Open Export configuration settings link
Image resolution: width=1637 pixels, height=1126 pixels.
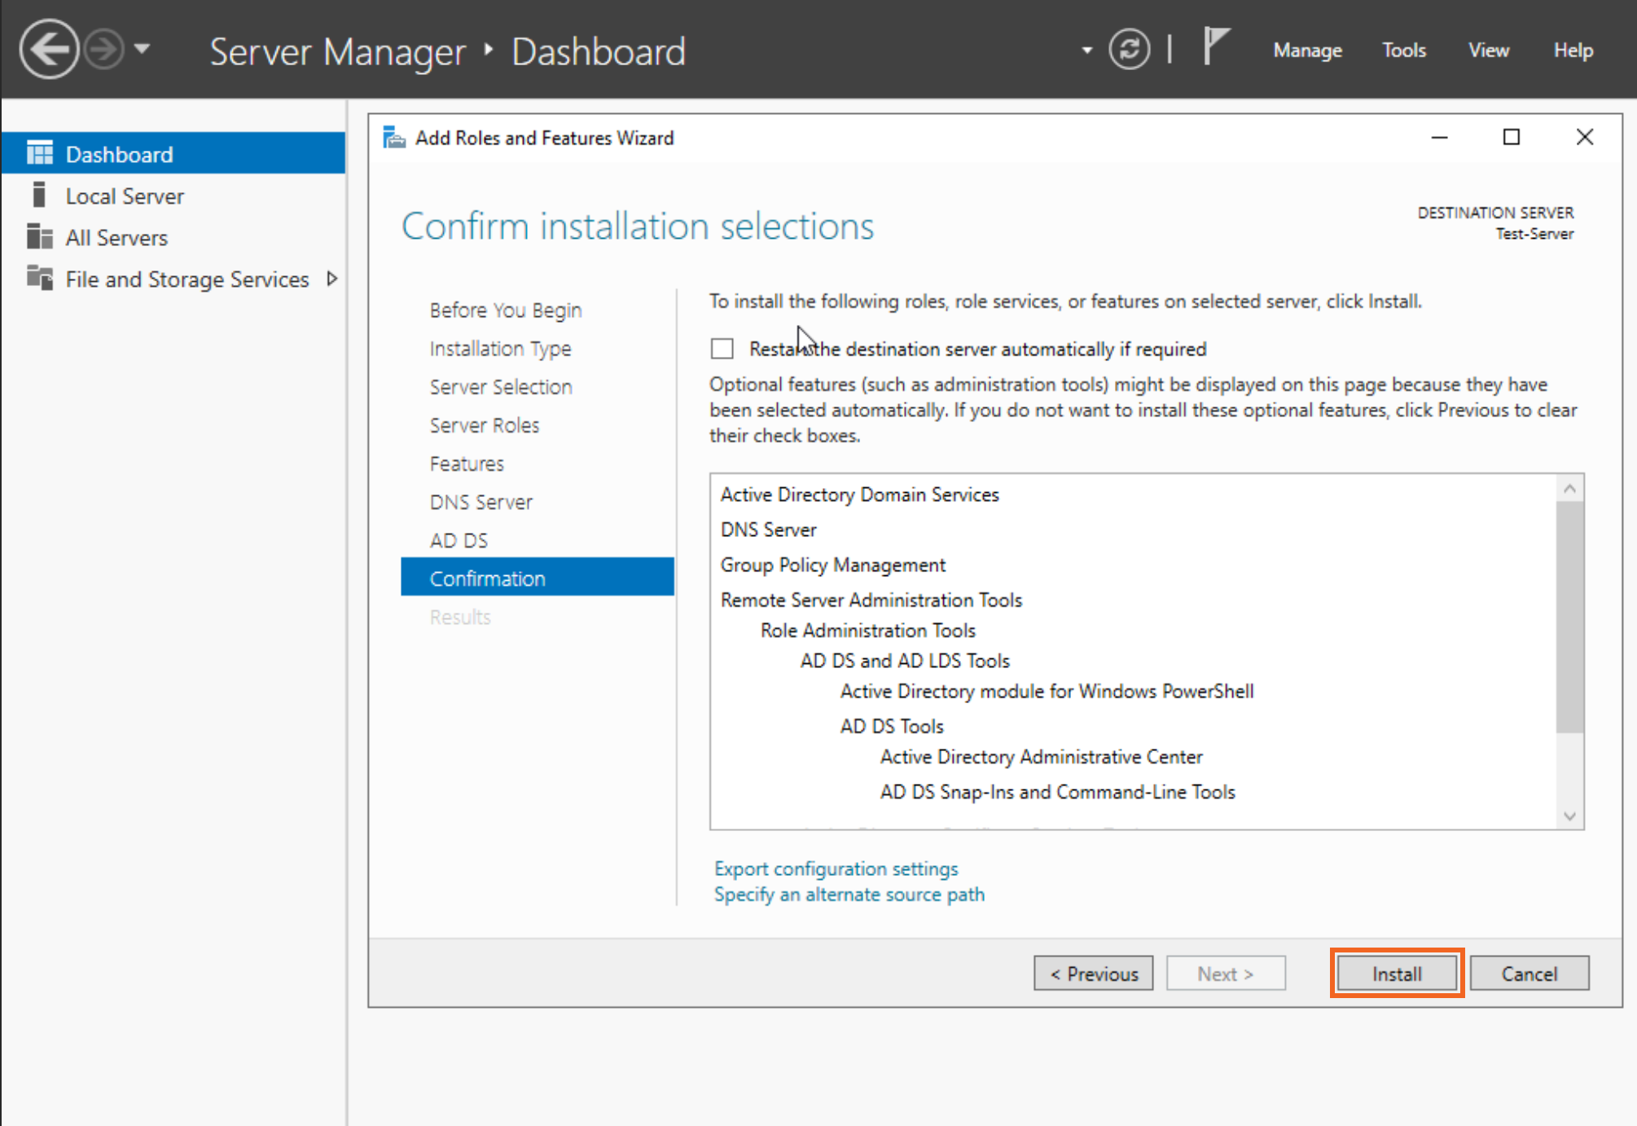(x=836, y=869)
